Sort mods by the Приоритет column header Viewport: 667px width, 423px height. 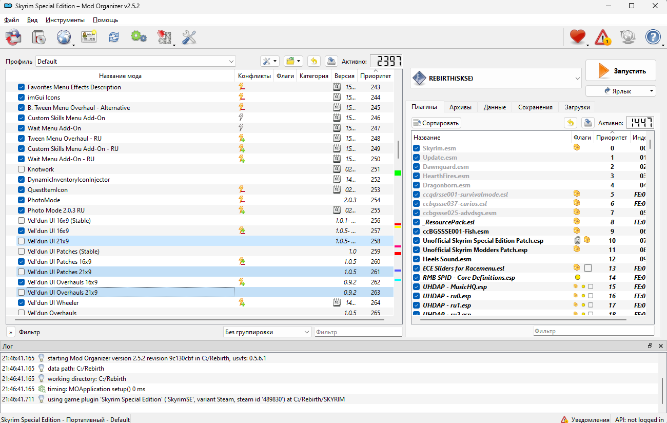375,76
